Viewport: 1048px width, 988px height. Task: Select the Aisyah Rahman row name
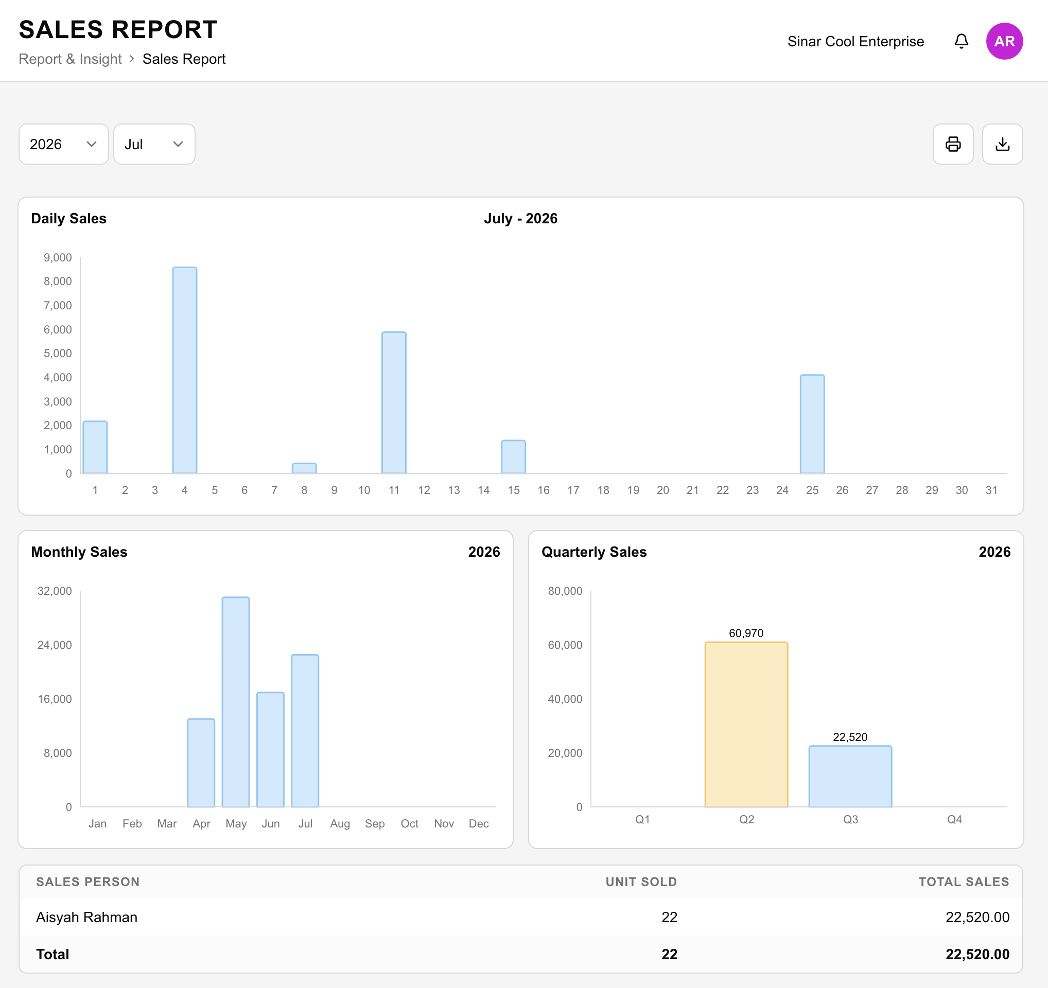[x=86, y=917]
